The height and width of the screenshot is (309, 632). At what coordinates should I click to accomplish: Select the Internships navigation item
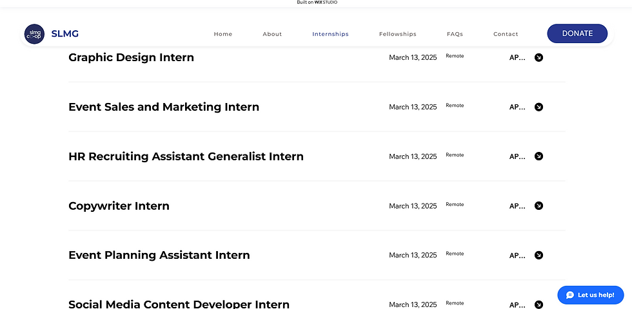[x=330, y=34]
